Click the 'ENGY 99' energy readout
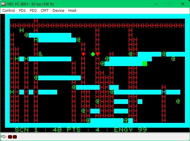 coord(131,130)
